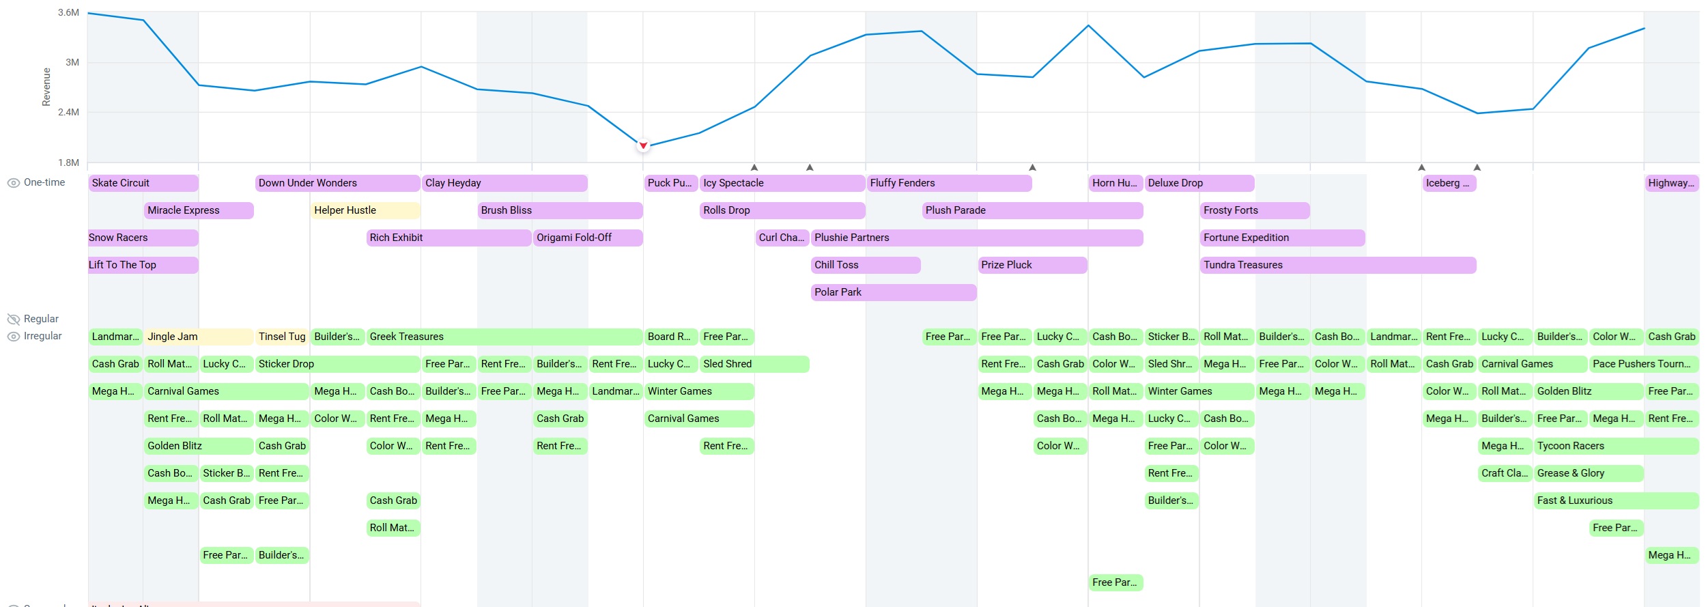1708x607 pixels.
Task: Select the Miracle Express event
Action: pos(199,210)
